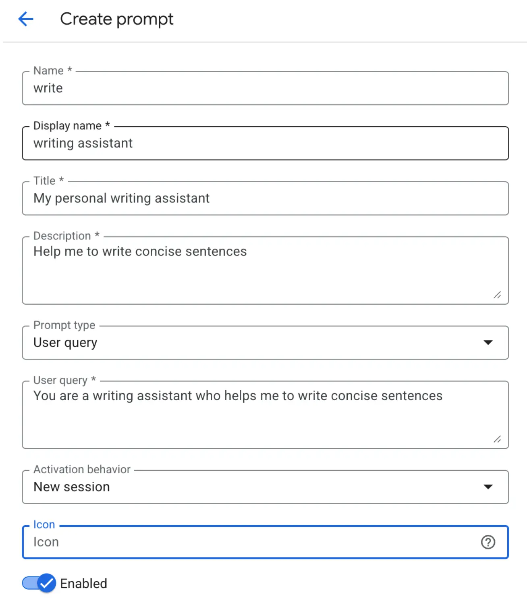Screen dimensions: 527x599
Task: Click the back arrow to leave Create prompt
Action: (26, 19)
